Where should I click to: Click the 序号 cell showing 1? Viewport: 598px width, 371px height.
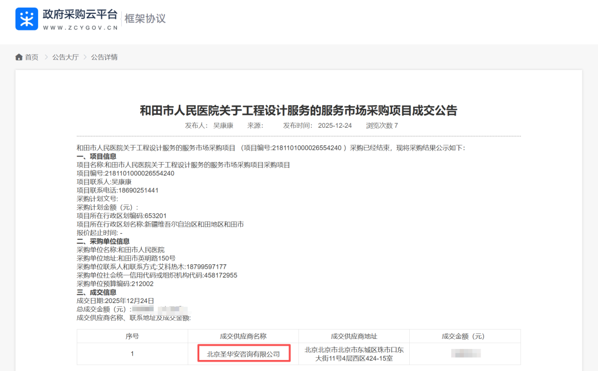tap(132, 354)
